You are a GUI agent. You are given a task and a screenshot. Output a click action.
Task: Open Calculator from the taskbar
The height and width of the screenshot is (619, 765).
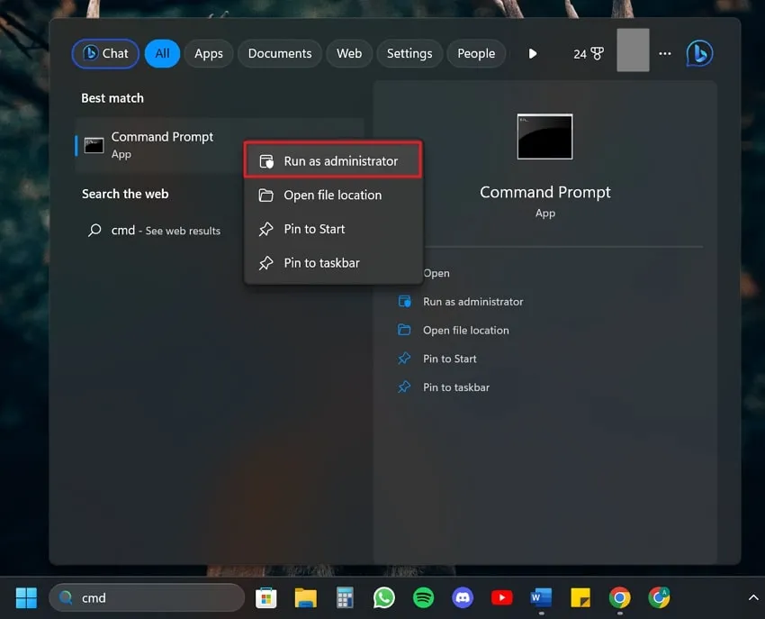pos(345,597)
